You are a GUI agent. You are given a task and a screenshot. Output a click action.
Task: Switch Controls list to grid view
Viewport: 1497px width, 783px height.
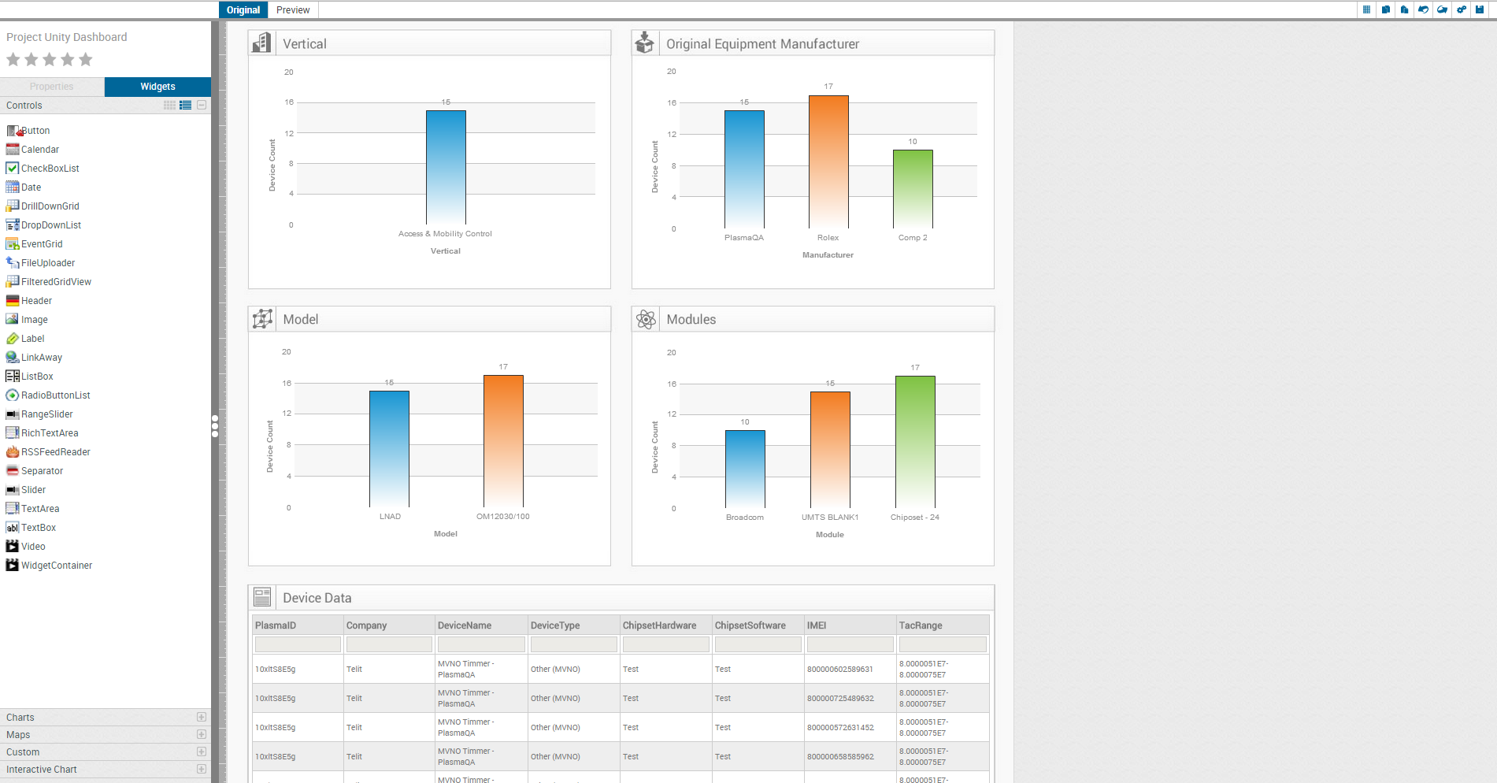169,105
